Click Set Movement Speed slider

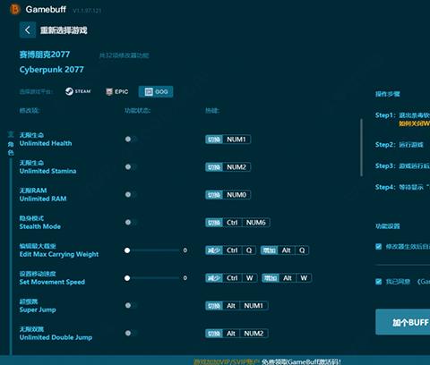153,278
